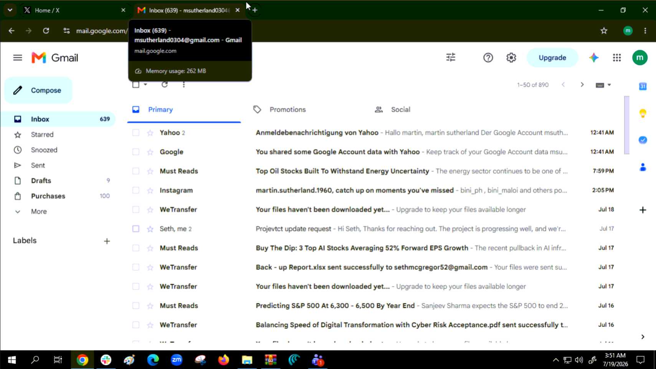
Task: Get add-ons with the plus icon
Action: (x=643, y=210)
